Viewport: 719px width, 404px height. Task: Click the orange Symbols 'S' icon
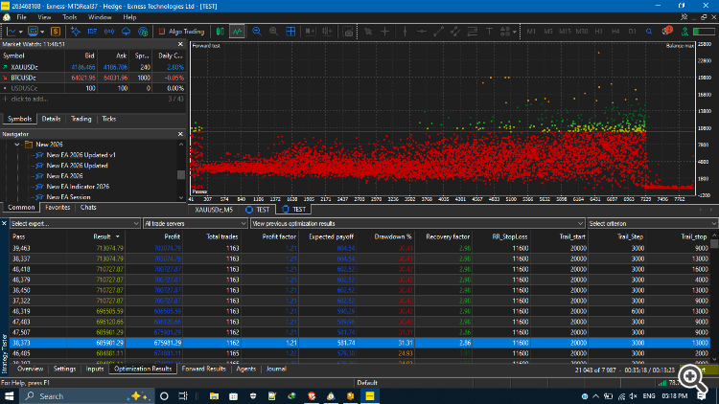[x=56, y=32]
